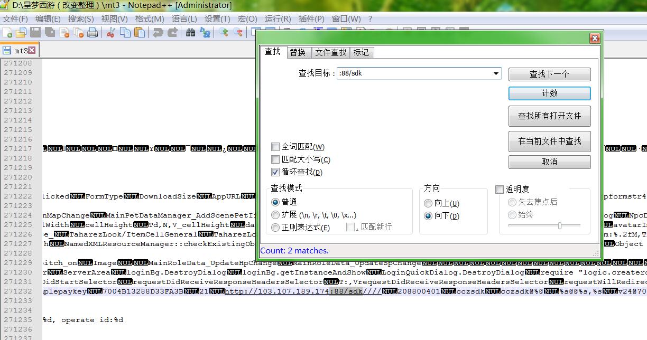Screen dimensions: 647x340
Task: Choose the 向上 search direction
Action: click(x=428, y=203)
